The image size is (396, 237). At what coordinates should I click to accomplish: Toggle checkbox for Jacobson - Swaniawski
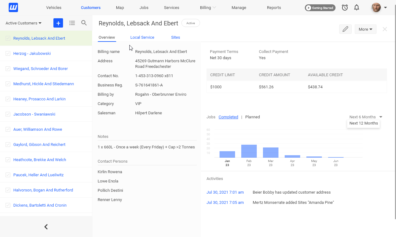8,114
